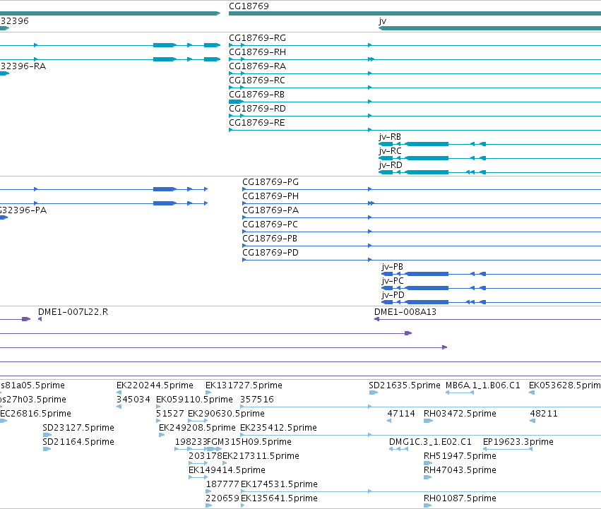Click EST RH01087.5prime label
This screenshot has height=509, width=601.
[x=460, y=498]
